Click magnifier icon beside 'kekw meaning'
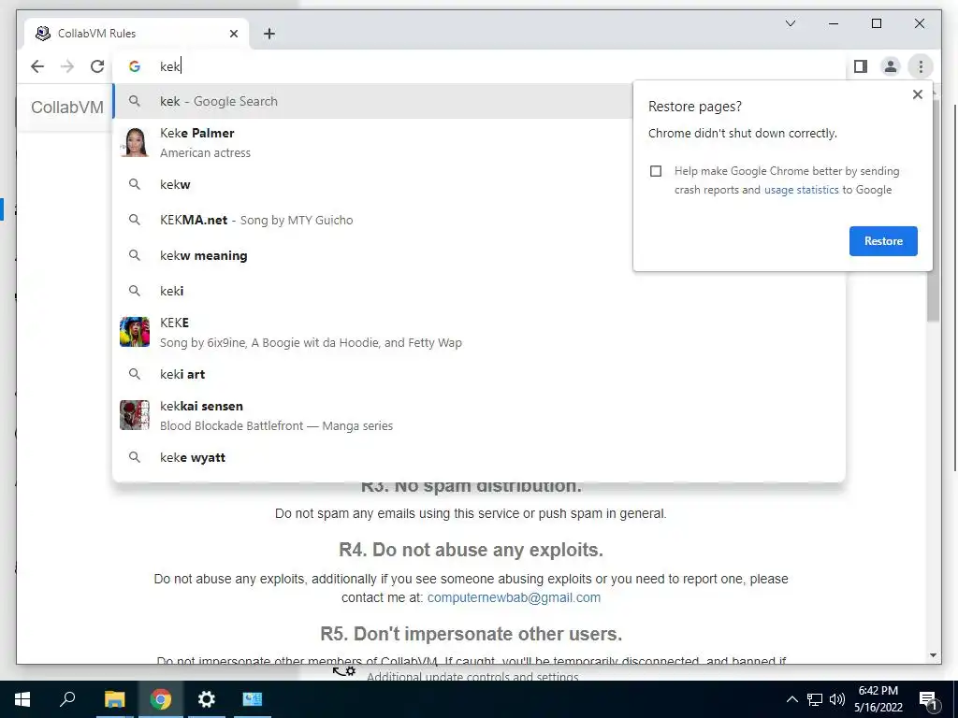958x718 pixels. [135, 255]
